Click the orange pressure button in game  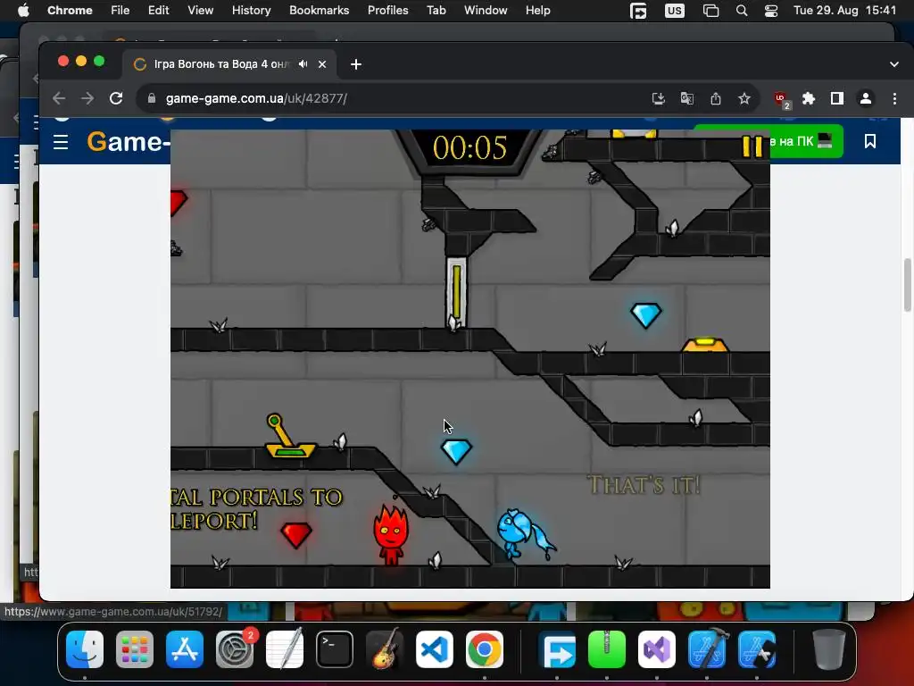point(705,345)
